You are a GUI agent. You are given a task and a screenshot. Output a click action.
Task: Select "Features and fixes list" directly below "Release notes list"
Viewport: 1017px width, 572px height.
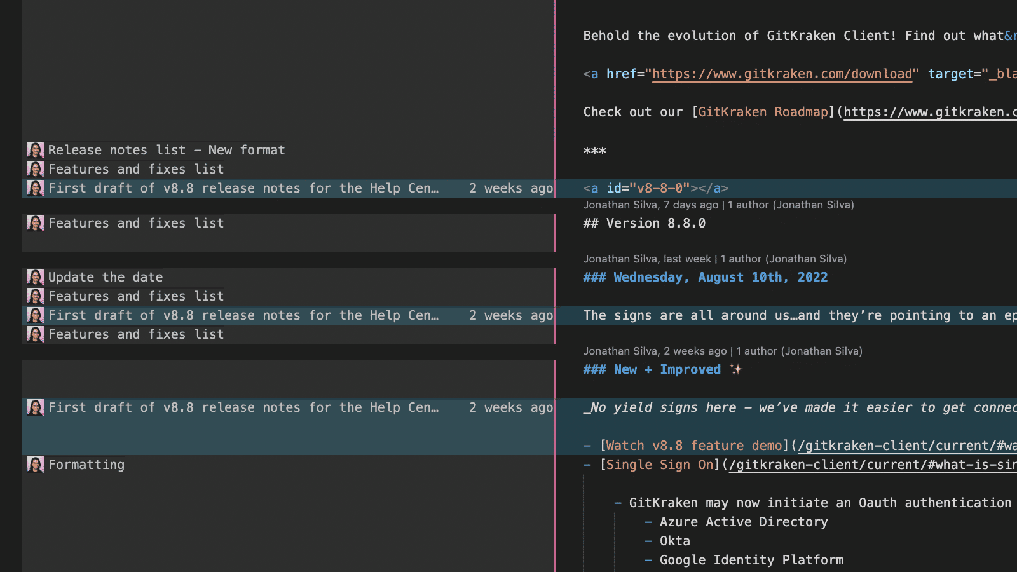(x=136, y=169)
